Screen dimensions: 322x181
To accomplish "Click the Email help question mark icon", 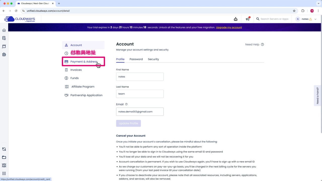I will [x=126, y=104].
